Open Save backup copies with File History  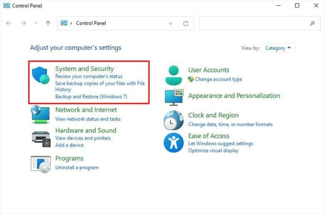[100, 86]
